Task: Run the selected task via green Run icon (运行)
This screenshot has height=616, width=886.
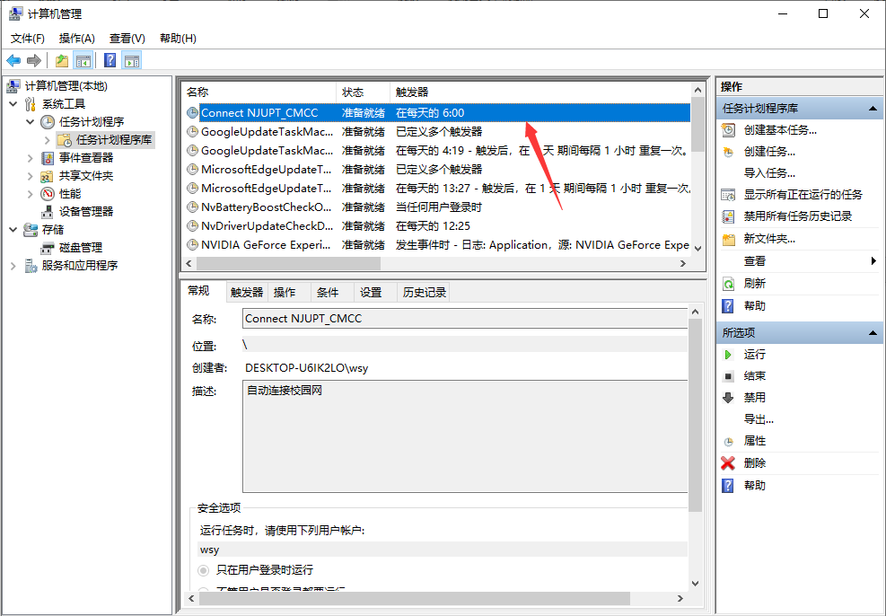Action: (x=728, y=354)
